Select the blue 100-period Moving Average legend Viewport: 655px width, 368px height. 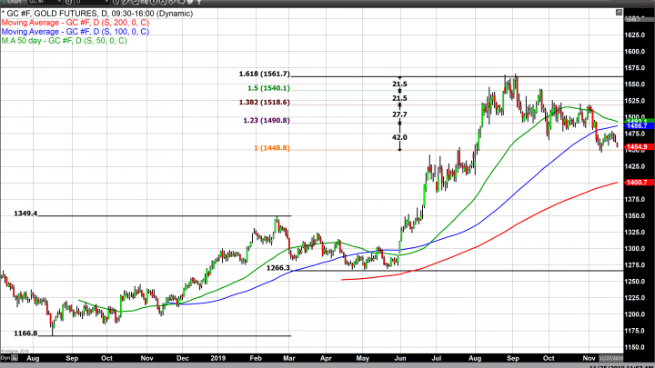click(x=78, y=32)
